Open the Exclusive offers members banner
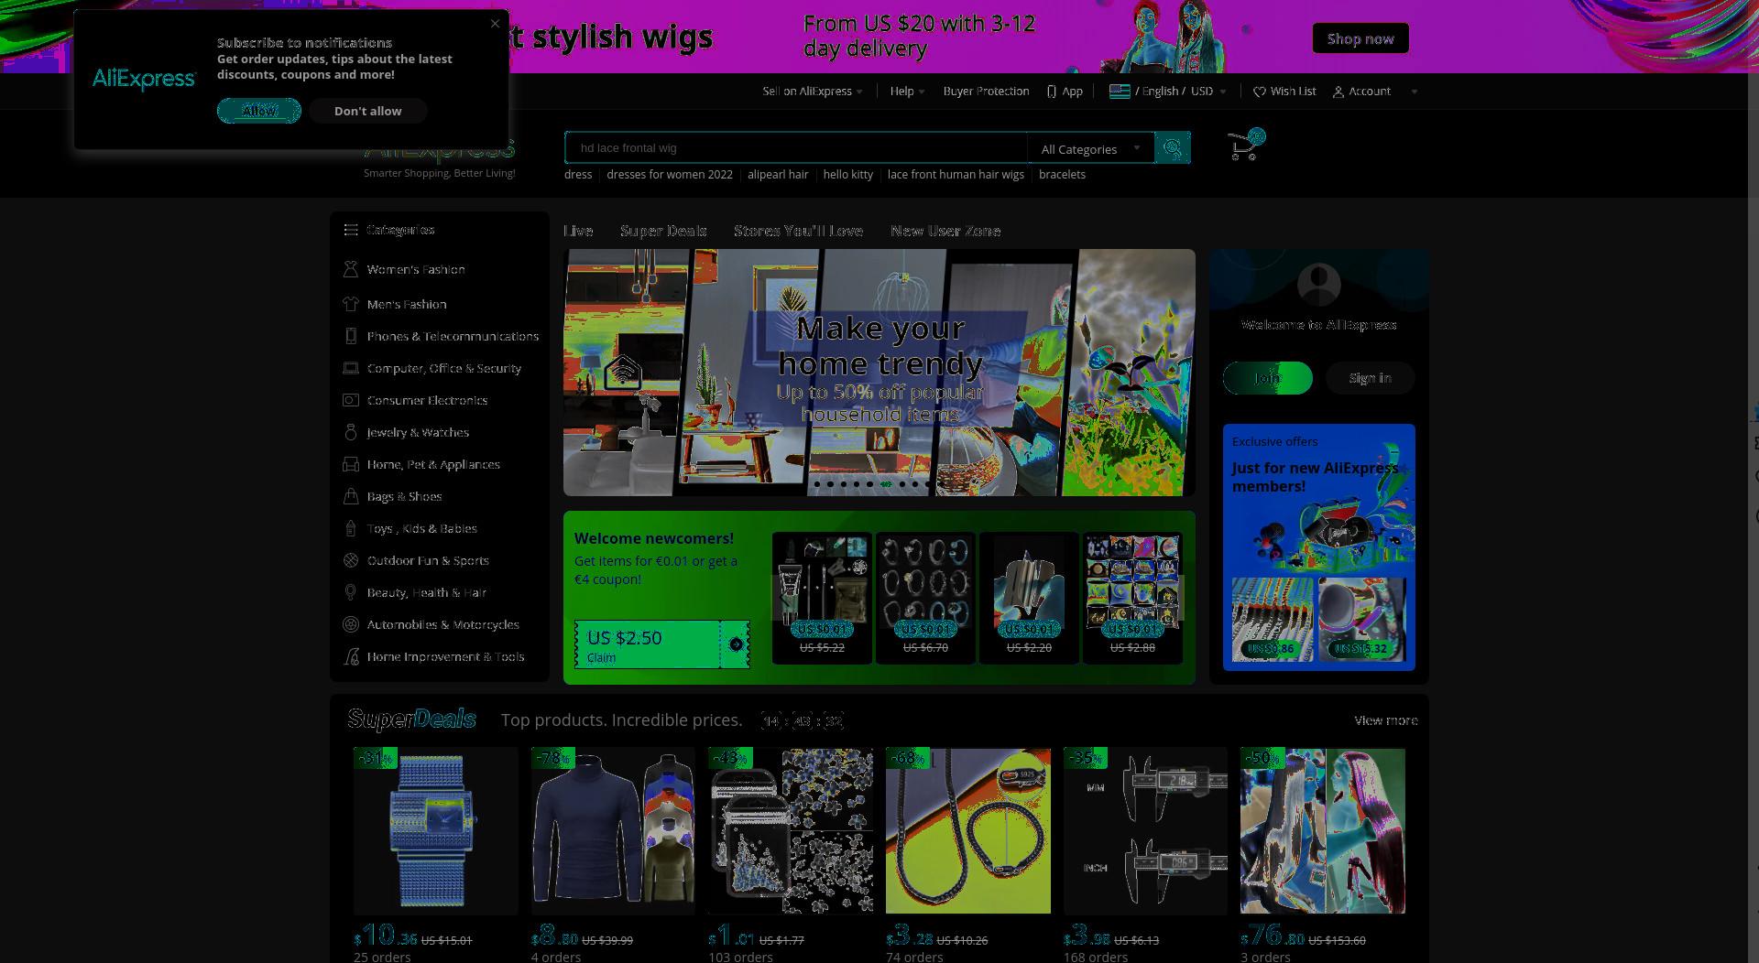The width and height of the screenshot is (1759, 963). (x=1319, y=546)
